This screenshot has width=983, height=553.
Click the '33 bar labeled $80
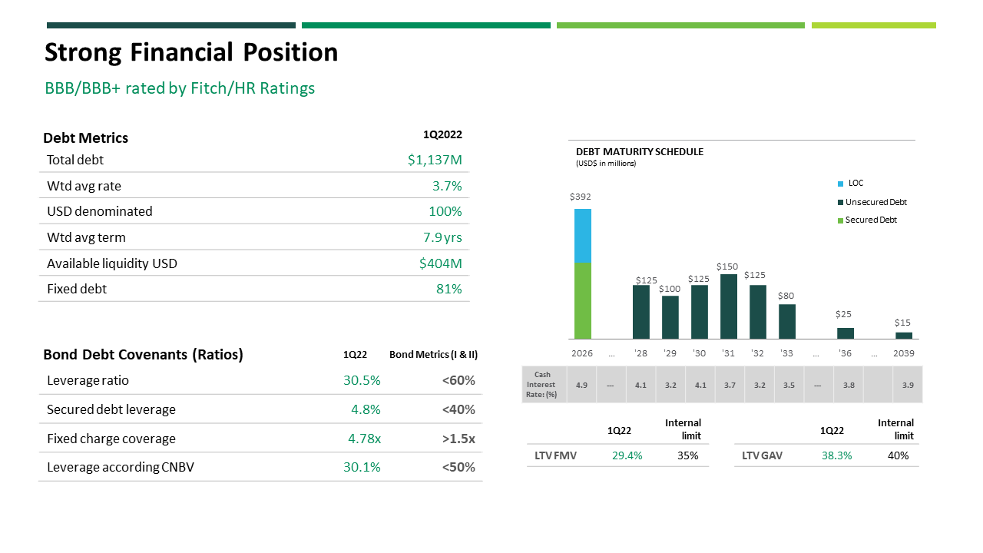[x=787, y=321]
